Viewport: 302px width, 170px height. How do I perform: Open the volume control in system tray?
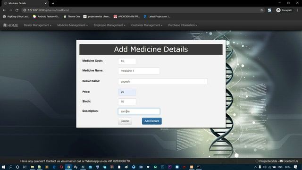pos(265,167)
